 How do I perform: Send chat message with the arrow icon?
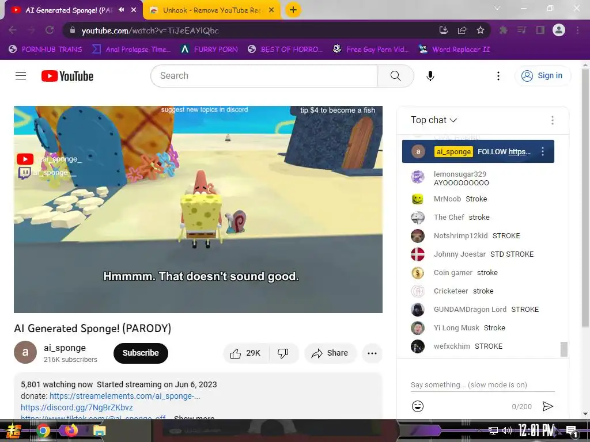click(x=548, y=406)
